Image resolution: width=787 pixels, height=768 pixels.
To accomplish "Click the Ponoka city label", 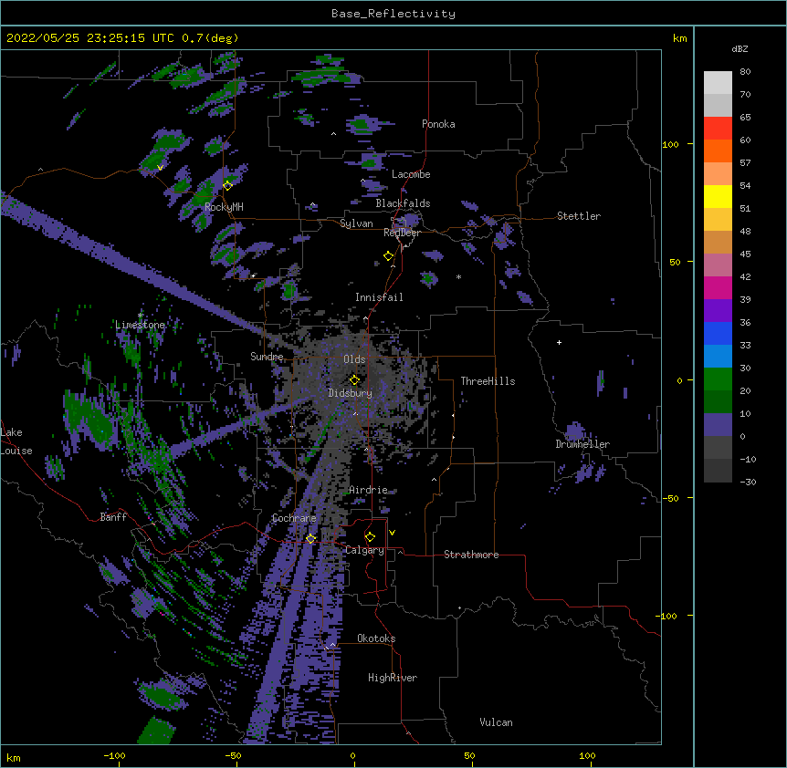I will pyautogui.click(x=438, y=124).
